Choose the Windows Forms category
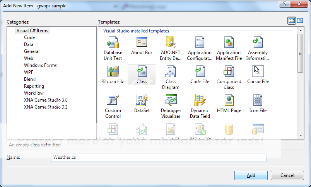This screenshot has height=187, width=311. click(40, 65)
